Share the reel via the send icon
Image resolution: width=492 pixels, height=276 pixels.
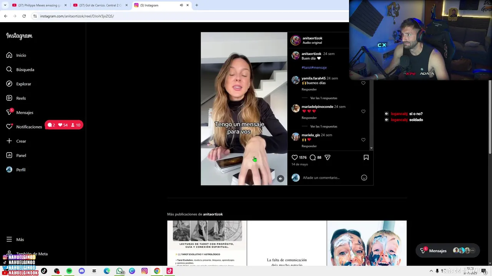point(327,158)
